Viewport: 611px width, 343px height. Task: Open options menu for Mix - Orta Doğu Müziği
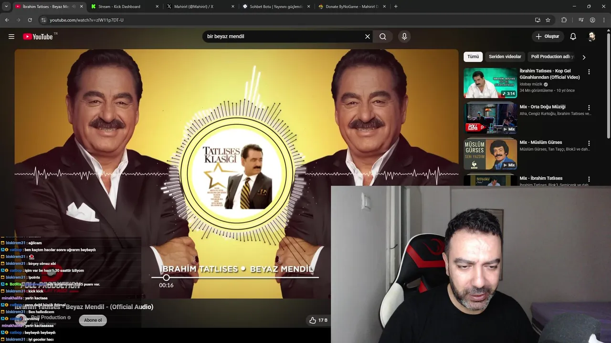pyautogui.click(x=589, y=108)
